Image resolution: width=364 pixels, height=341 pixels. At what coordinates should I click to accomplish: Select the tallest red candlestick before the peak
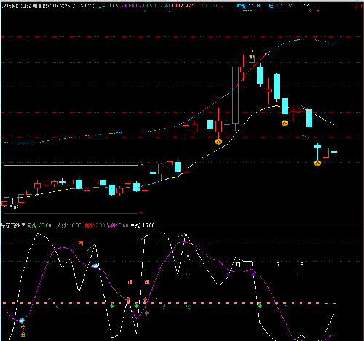tap(235, 99)
